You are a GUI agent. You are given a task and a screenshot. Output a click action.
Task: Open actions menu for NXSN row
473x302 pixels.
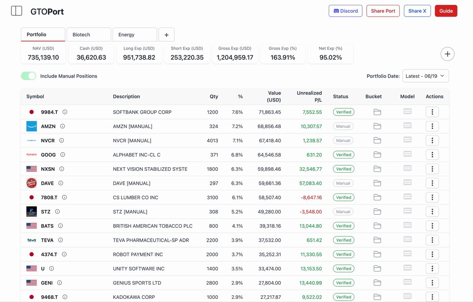[x=432, y=169]
